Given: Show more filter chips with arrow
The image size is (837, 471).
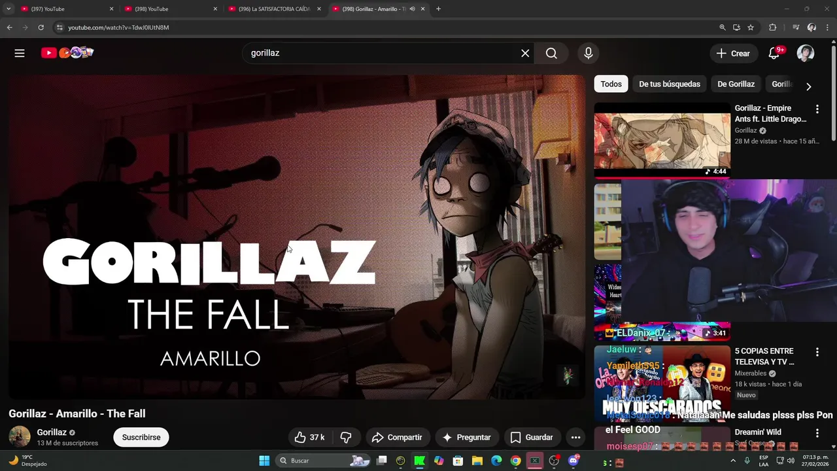Looking at the screenshot, I should (x=808, y=86).
